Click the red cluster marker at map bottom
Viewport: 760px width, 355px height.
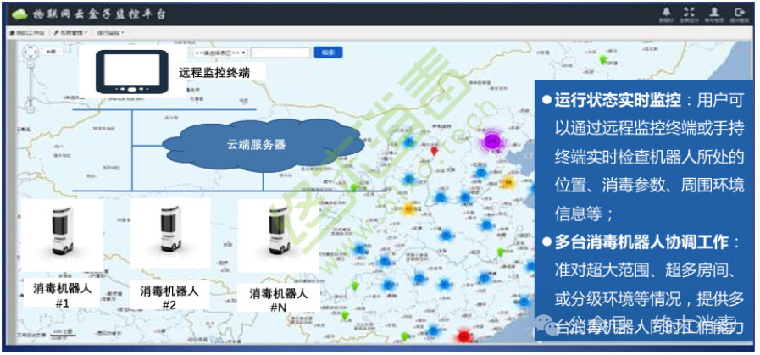pyautogui.click(x=463, y=336)
